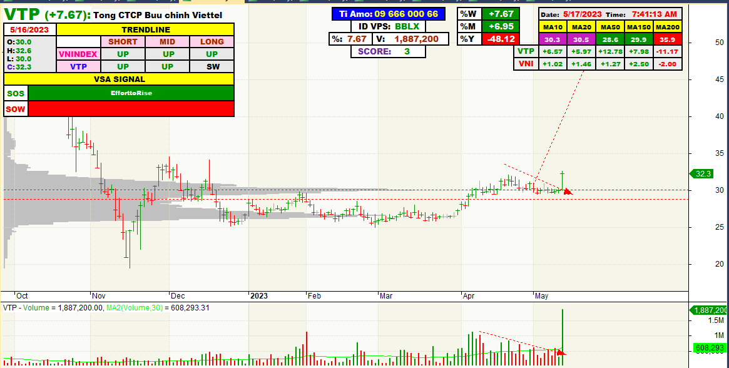The image size is (729, 368).
Task: Select MA200 value 35.9
Action: (667, 39)
